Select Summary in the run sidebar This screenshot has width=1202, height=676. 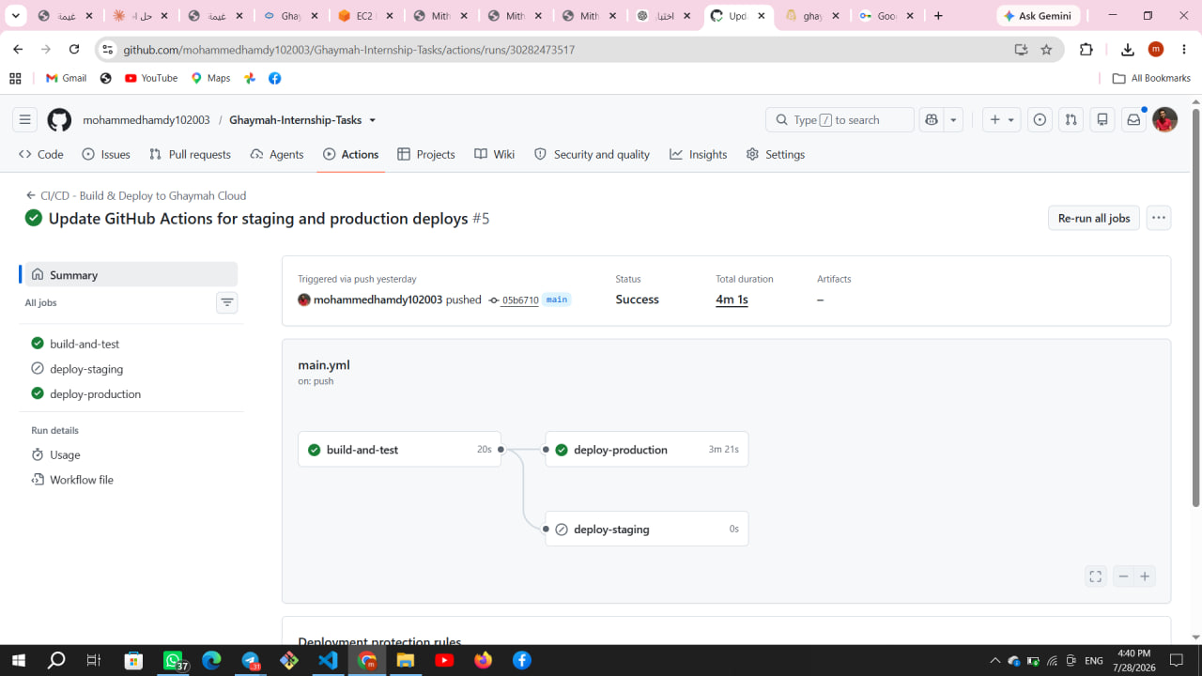coord(131,274)
